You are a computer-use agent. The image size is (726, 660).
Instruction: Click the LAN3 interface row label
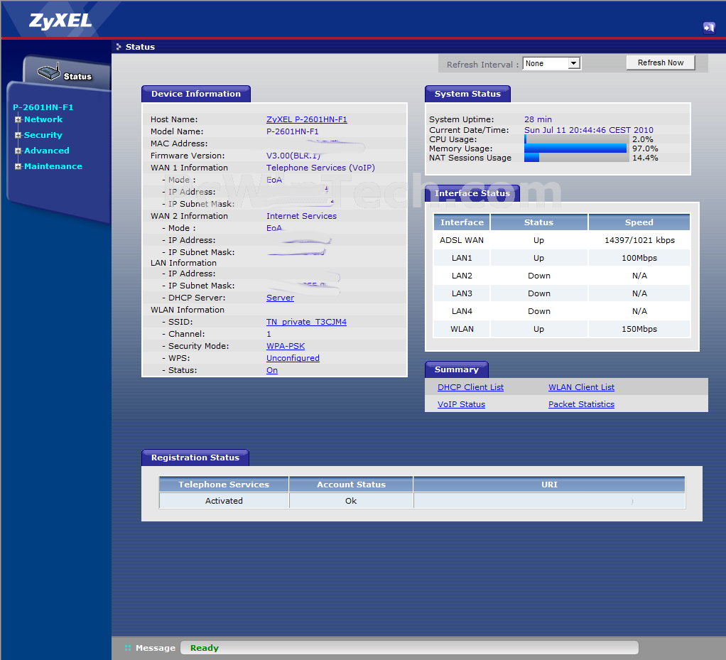[462, 293]
